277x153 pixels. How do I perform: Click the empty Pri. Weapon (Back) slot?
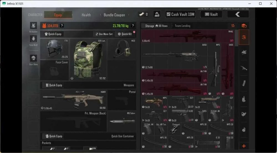pos(73,121)
